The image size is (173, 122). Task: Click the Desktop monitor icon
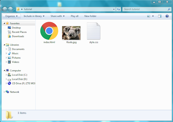pyautogui.click(x=9, y=28)
